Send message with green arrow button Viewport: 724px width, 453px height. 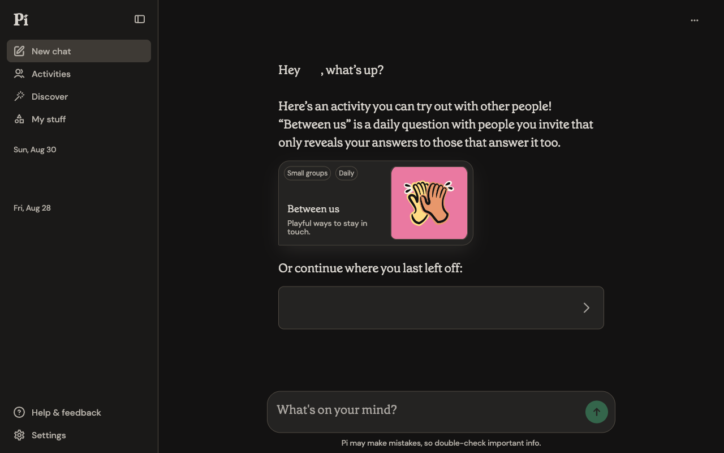point(597,412)
